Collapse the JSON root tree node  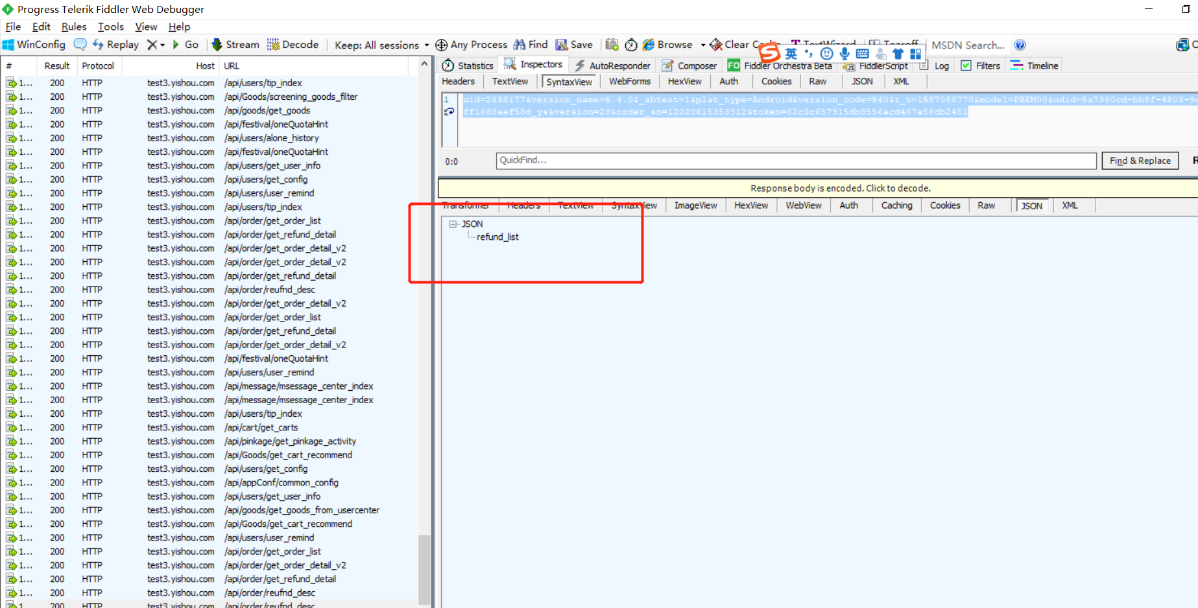click(453, 224)
